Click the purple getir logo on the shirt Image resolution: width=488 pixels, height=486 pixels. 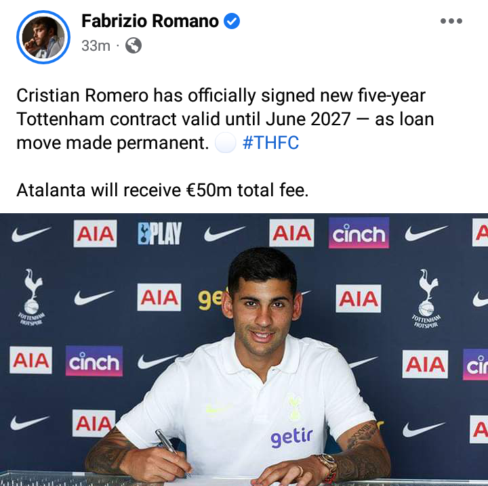tap(291, 437)
